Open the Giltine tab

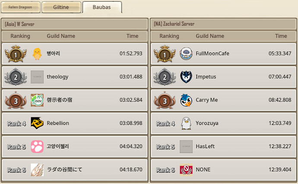61,7
